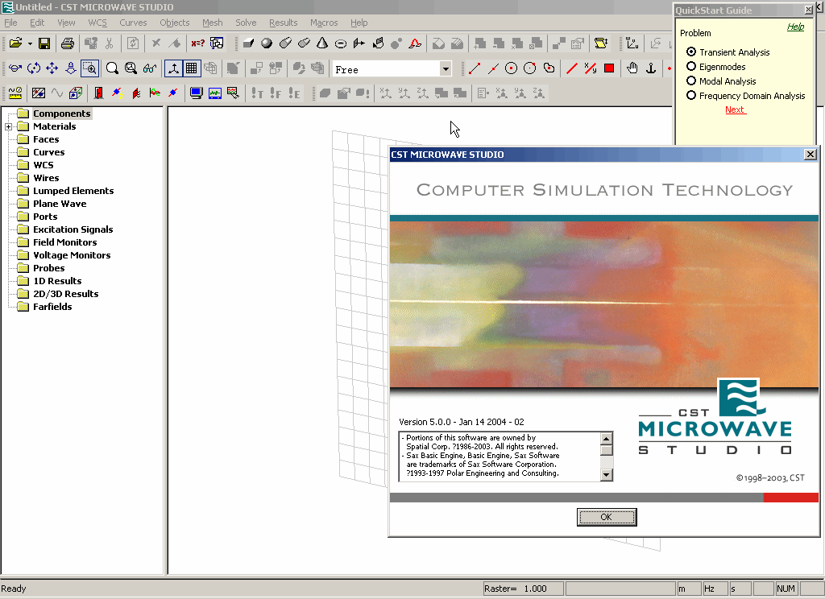
Task: Open the Free view mode dropdown
Action: click(446, 69)
